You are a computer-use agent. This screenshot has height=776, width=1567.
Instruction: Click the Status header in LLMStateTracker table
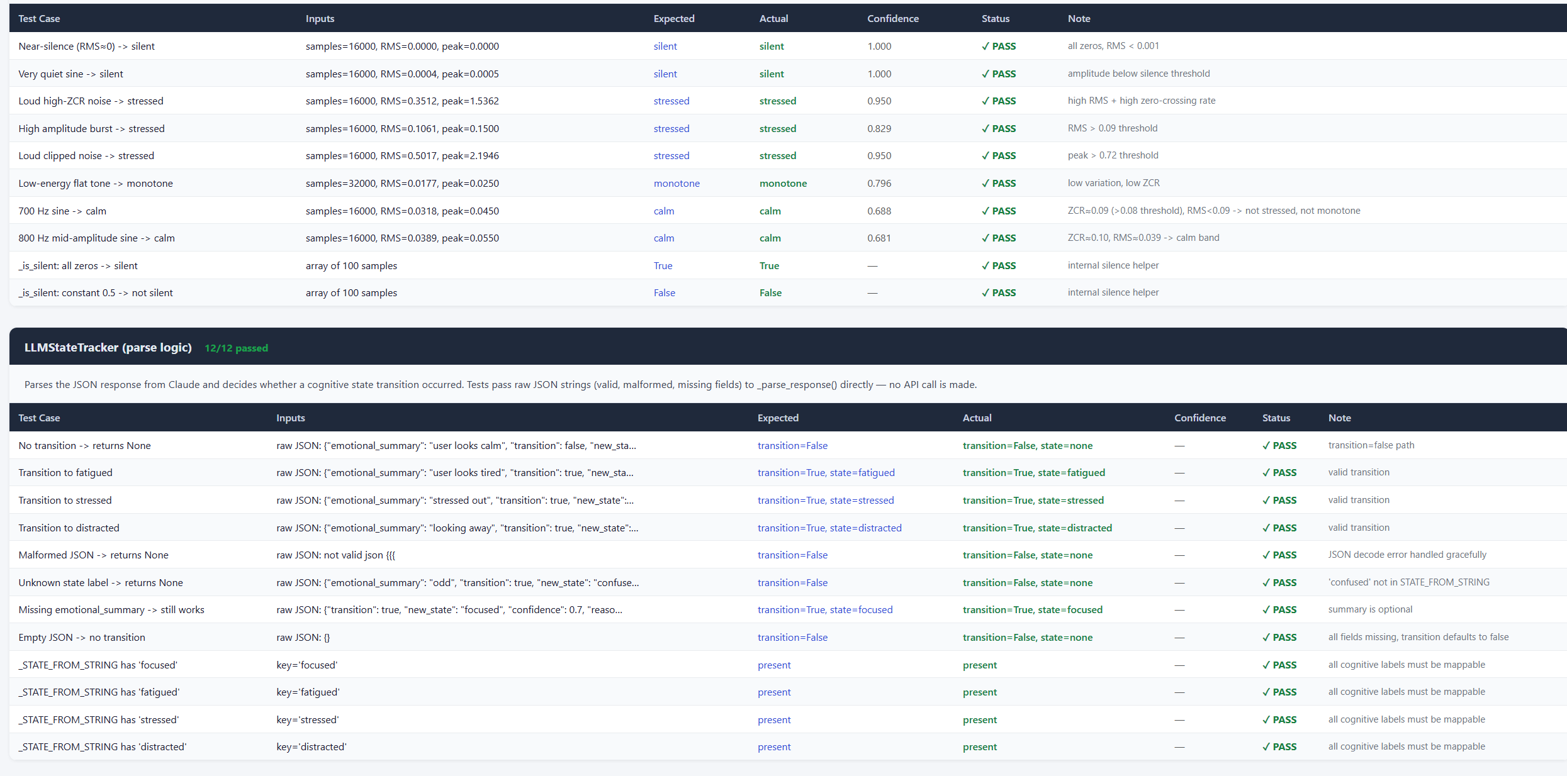click(x=1276, y=418)
